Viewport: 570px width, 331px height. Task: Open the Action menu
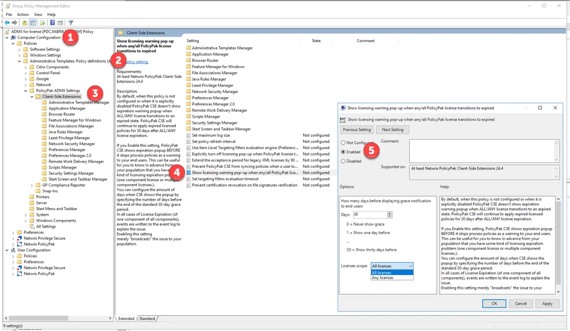(23, 14)
